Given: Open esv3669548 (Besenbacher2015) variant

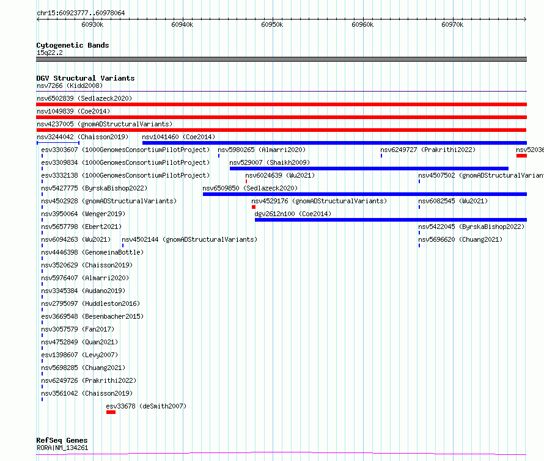Looking at the screenshot, I should [x=92, y=316].
